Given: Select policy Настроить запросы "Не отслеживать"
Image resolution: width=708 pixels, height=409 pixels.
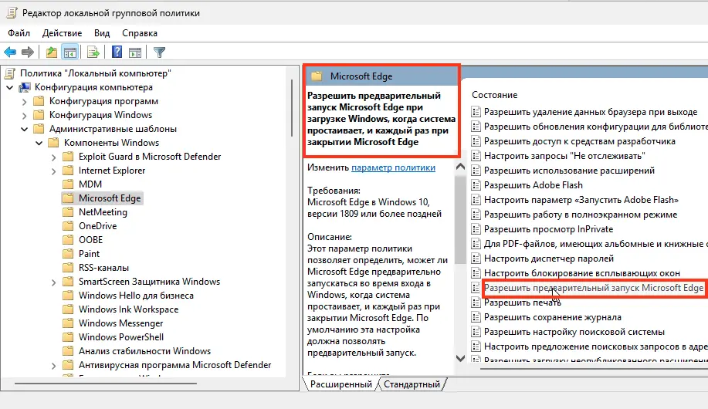Looking at the screenshot, I should [x=564, y=156].
